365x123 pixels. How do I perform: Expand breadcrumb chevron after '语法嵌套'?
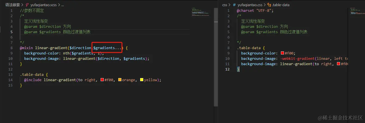coord(22,5)
